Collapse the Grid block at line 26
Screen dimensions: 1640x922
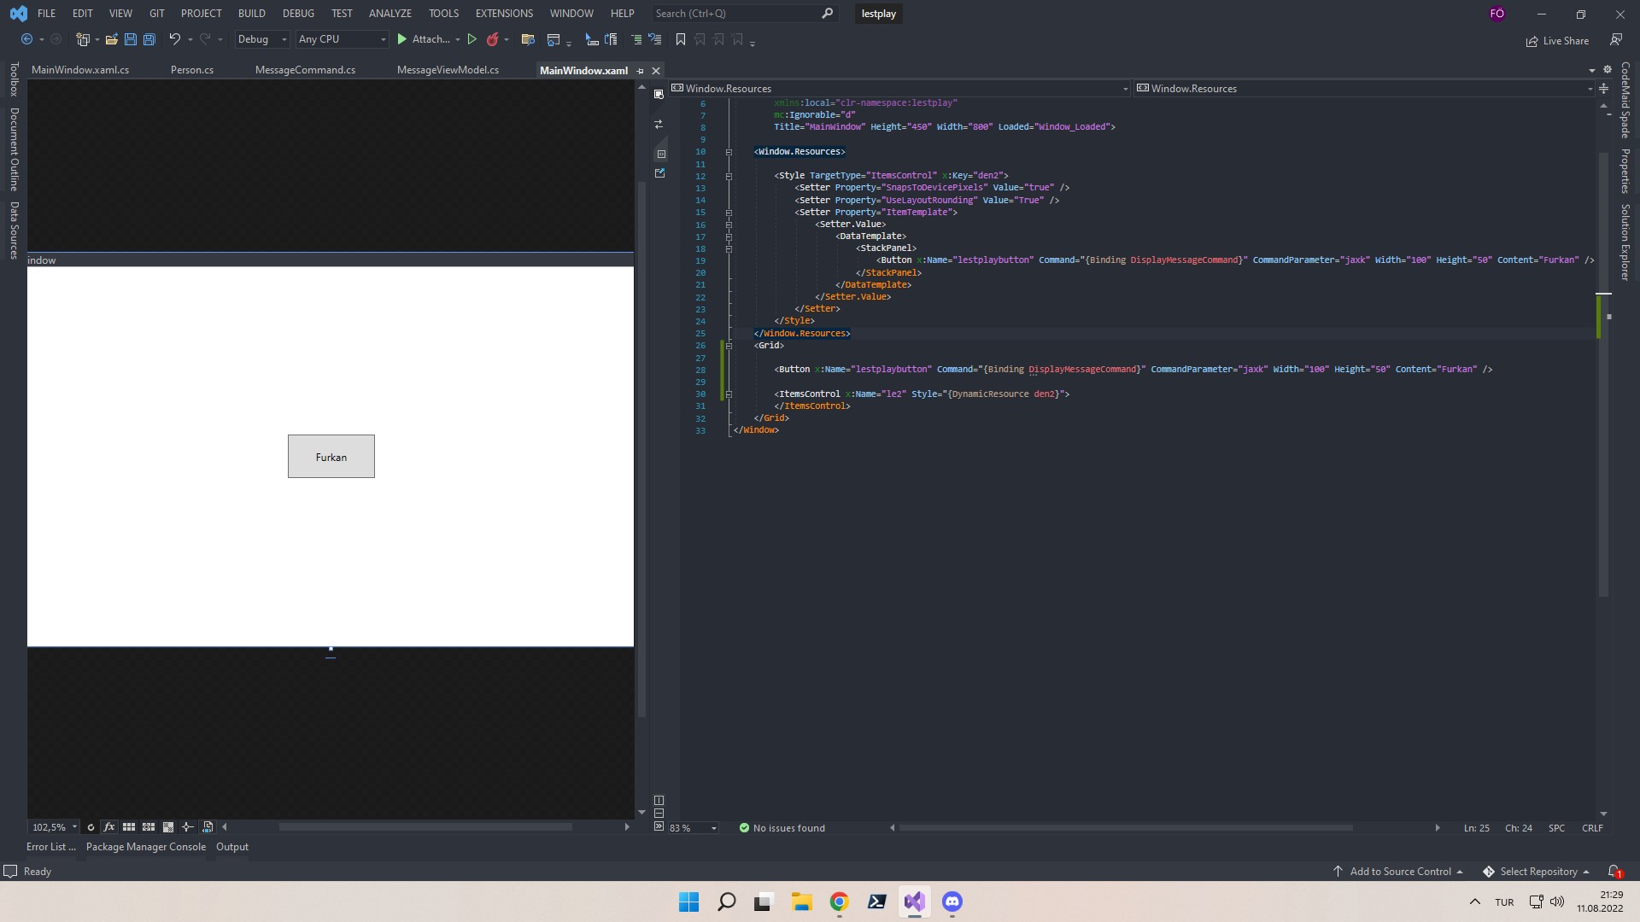729,346
